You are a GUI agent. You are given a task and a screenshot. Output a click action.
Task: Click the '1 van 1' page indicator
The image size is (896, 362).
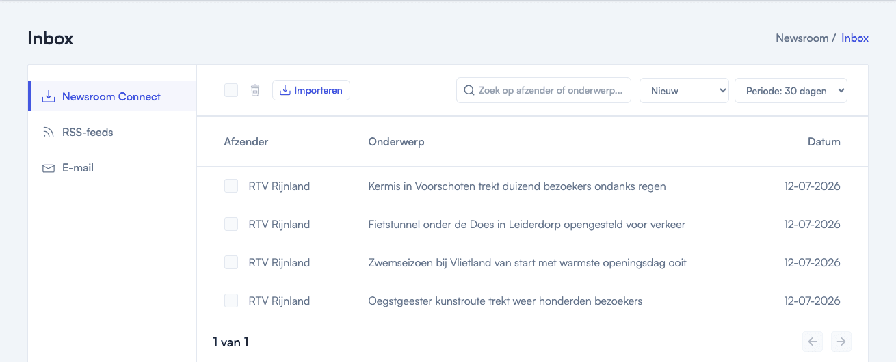coord(231,342)
